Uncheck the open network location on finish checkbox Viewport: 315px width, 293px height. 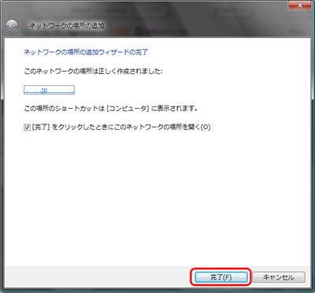pos(27,128)
